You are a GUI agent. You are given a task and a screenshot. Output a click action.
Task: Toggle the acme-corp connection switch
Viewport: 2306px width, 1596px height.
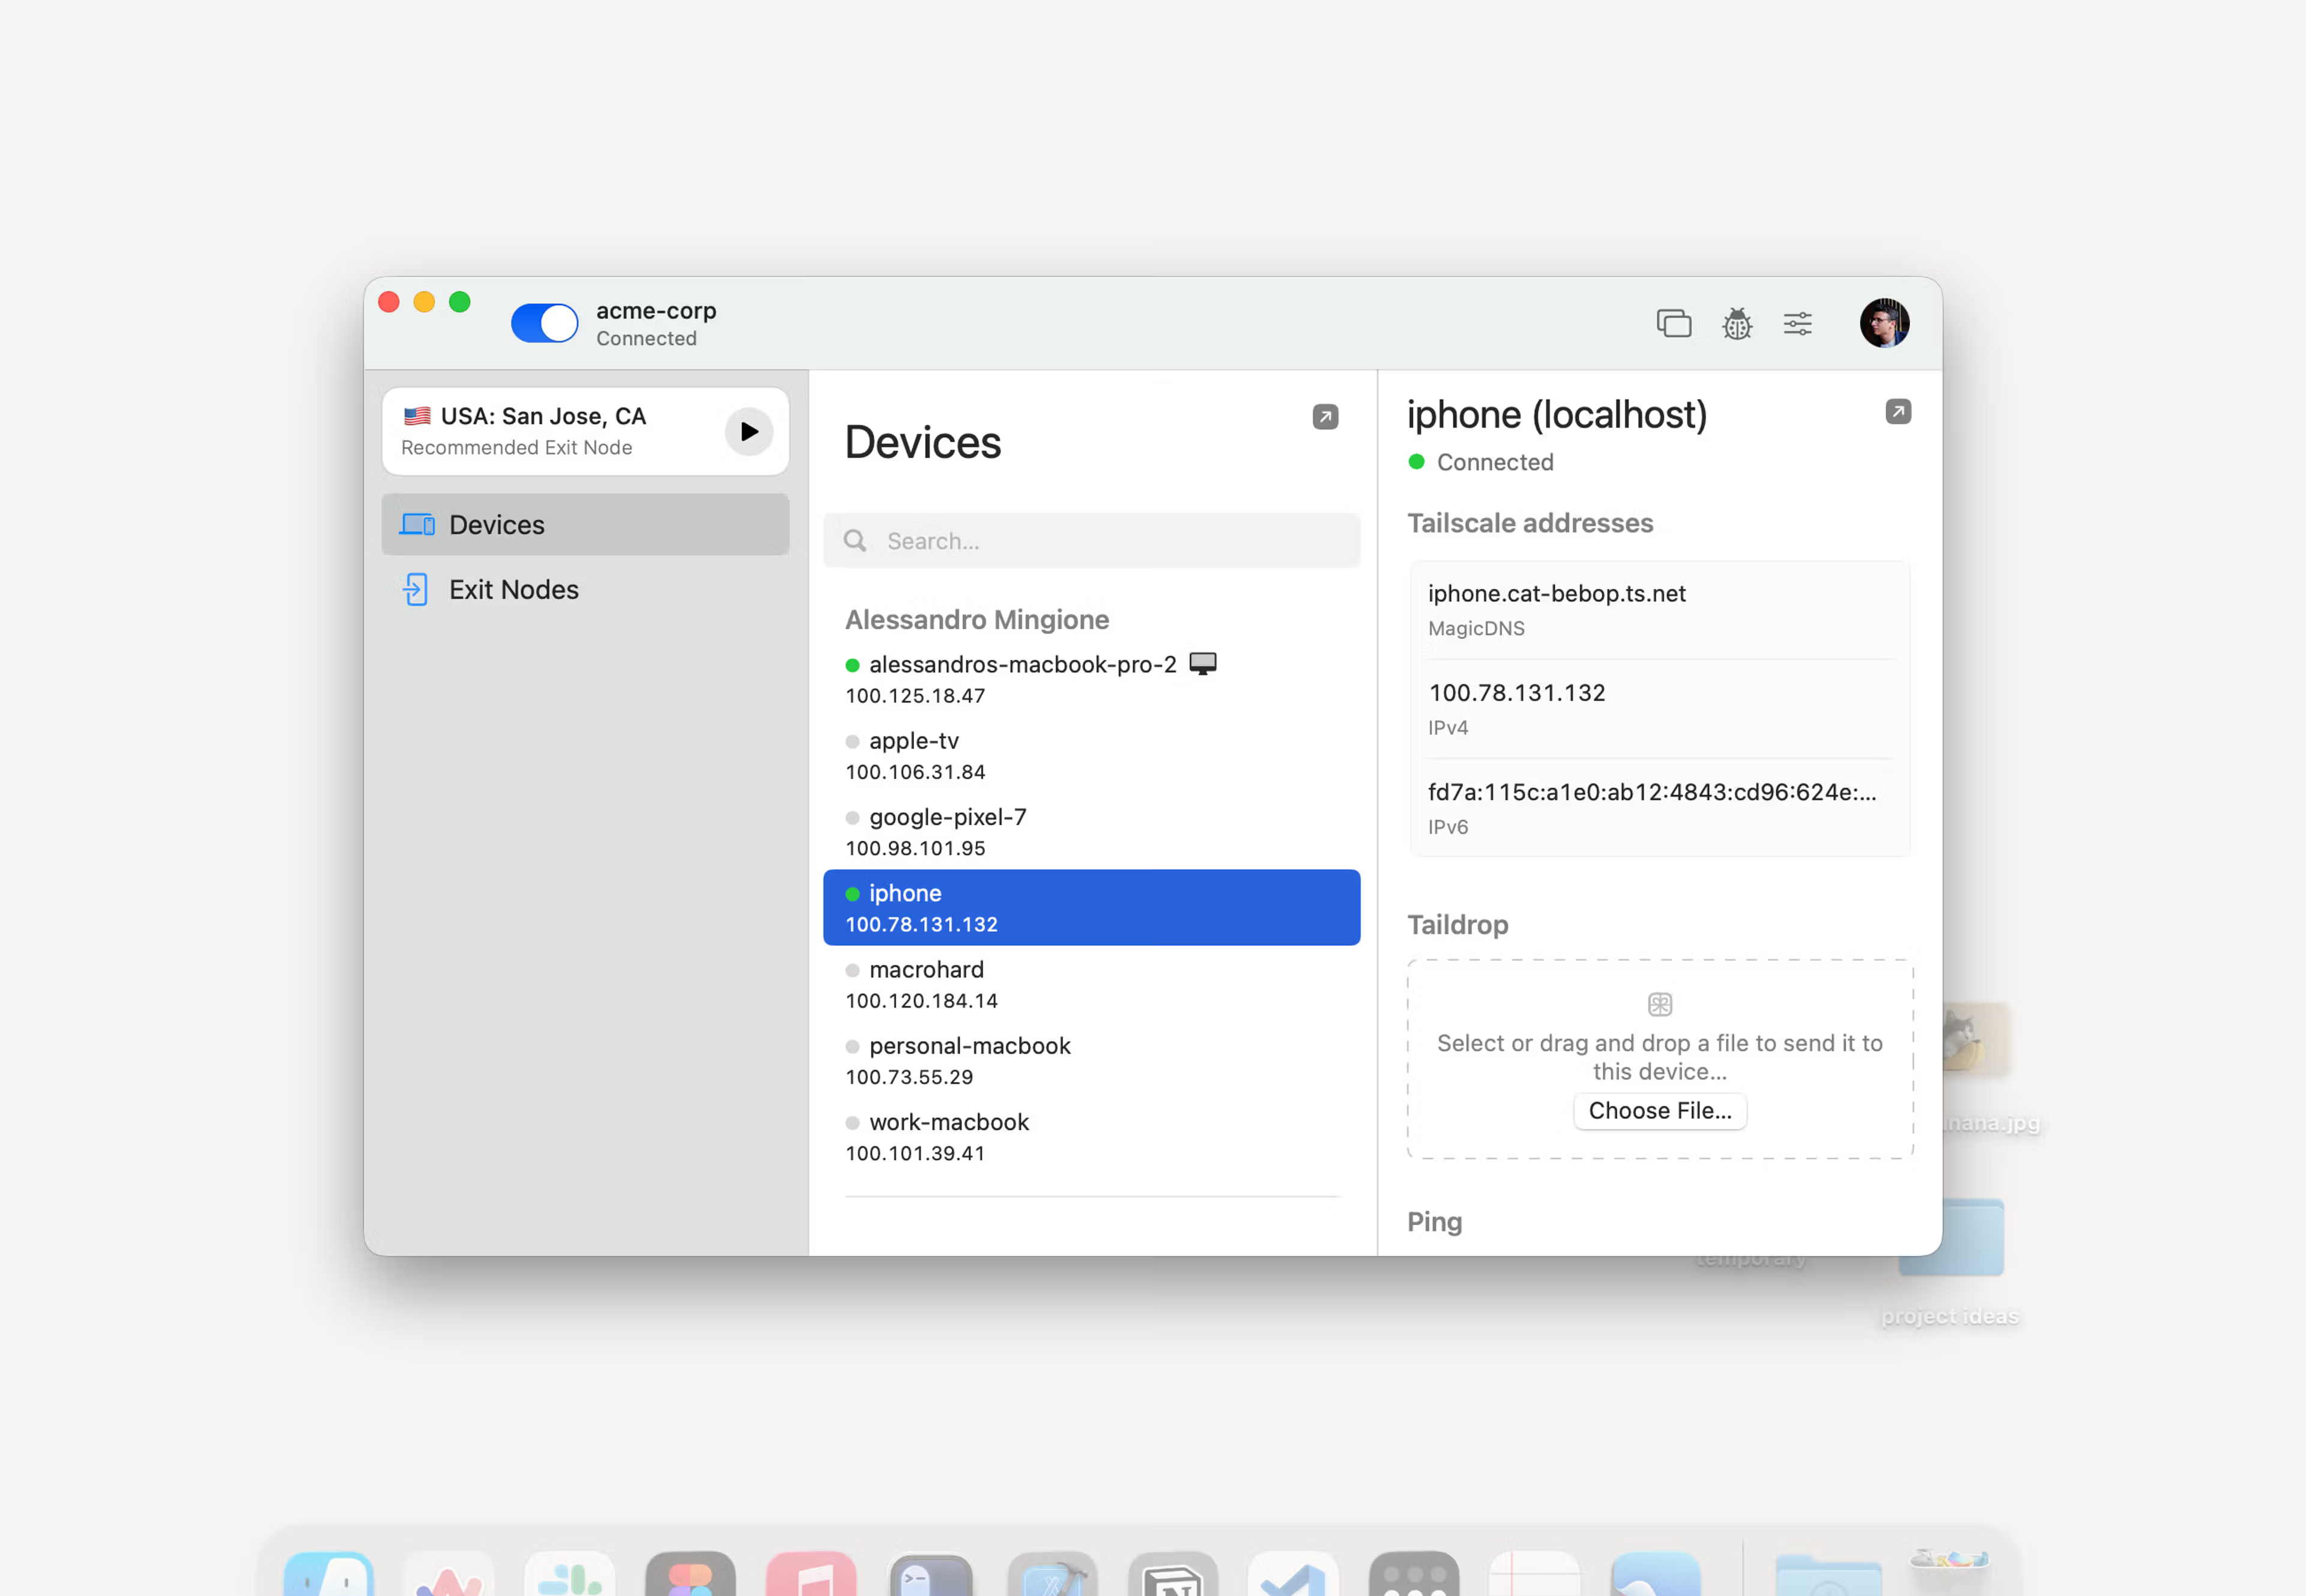coord(544,323)
